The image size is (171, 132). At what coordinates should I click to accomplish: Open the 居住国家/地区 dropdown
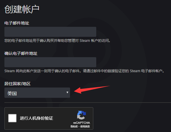pyautogui.click(x=37, y=93)
